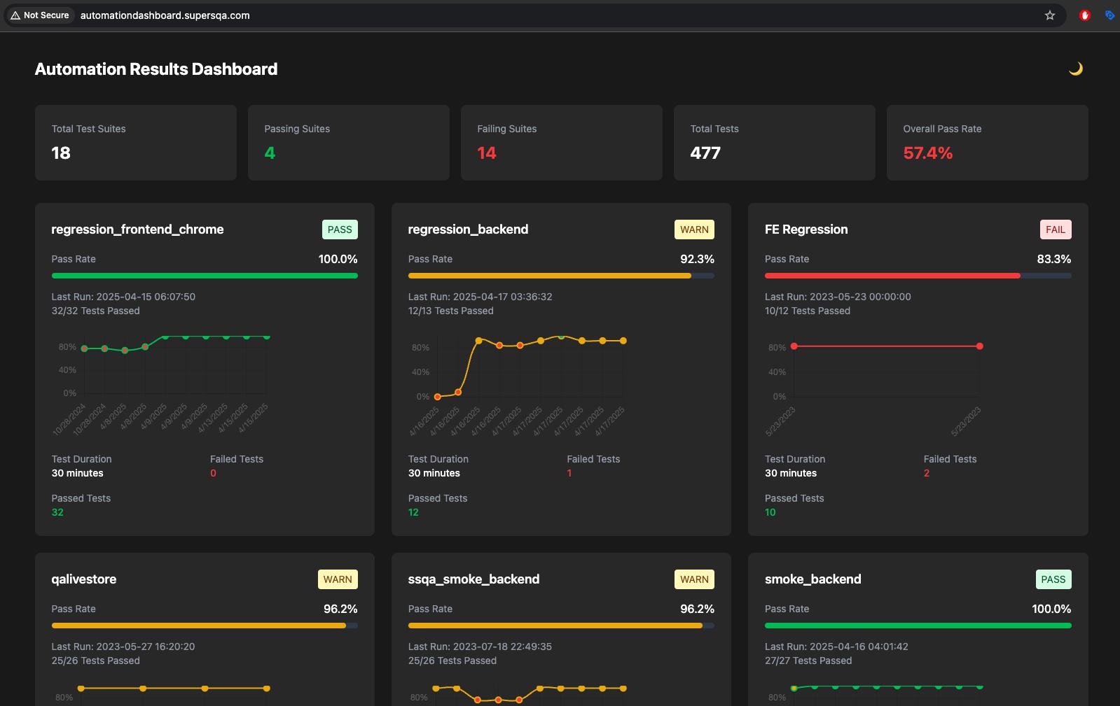Viewport: 1120px width, 706px height.
Task: Click the FAIL badge on FE Regression
Action: 1055,230
